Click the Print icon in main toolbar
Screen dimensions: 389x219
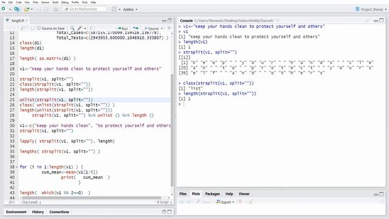[x=56, y=9]
